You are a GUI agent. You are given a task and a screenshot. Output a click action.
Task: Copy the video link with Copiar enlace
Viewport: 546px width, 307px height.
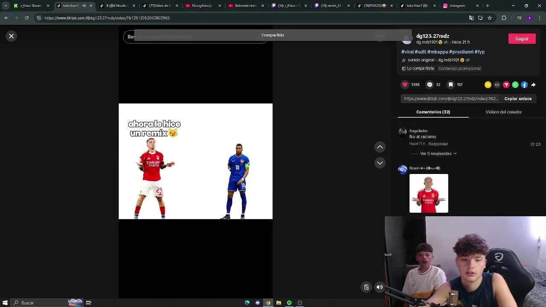point(518,99)
